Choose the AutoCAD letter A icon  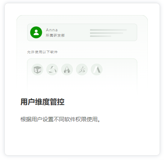[x=67, y=70]
